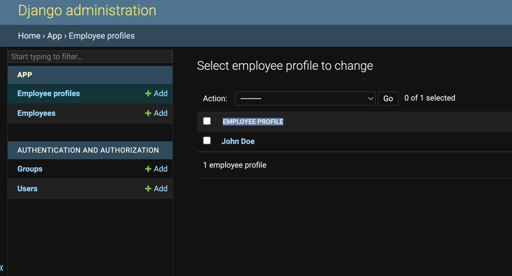Select Users in the sidebar
512x276 pixels.
(x=27, y=188)
